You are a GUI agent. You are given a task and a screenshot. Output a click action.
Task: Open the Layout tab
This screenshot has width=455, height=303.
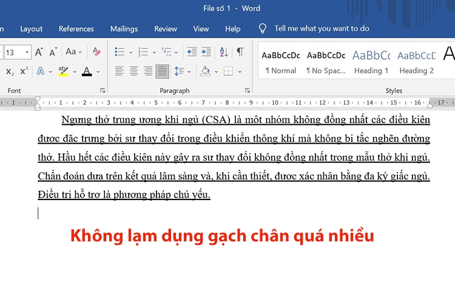32,28
